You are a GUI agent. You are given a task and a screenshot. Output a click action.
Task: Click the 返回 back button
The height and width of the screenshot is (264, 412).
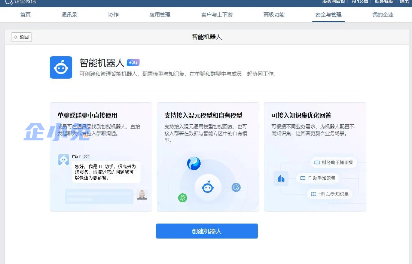[22, 37]
